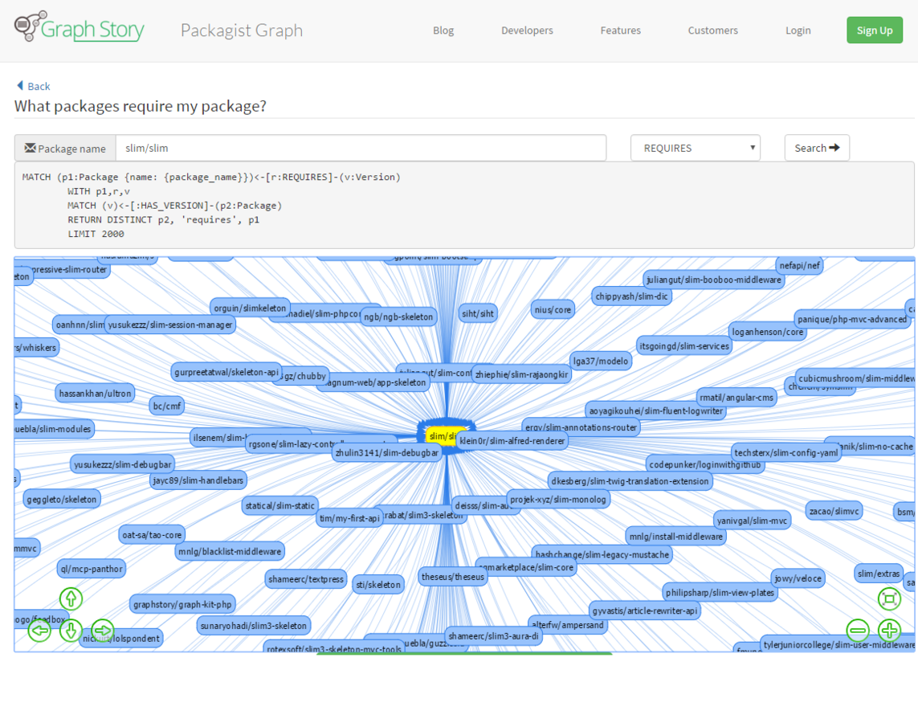
Task: Select the zhulin3141/slim-debugbar node
Action: (x=387, y=452)
